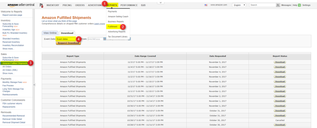Open the Fee Preview link

click(x=8, y=86)
